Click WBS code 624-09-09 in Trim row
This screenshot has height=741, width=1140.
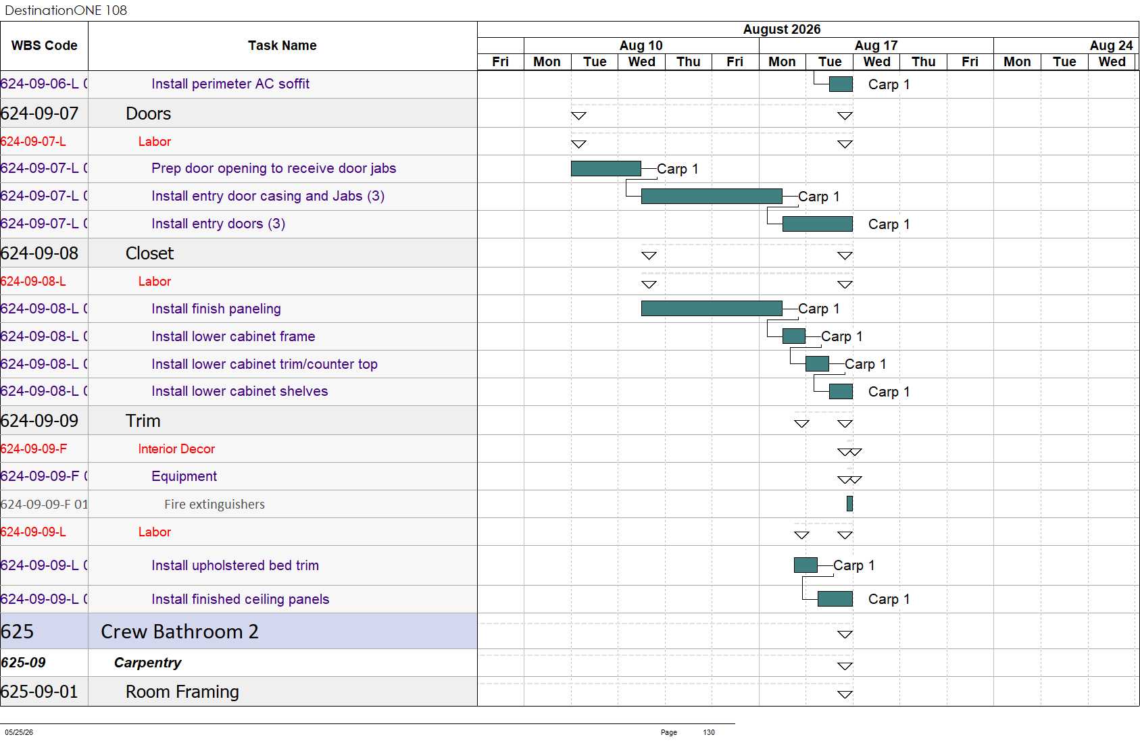click(x=40, y=421)
